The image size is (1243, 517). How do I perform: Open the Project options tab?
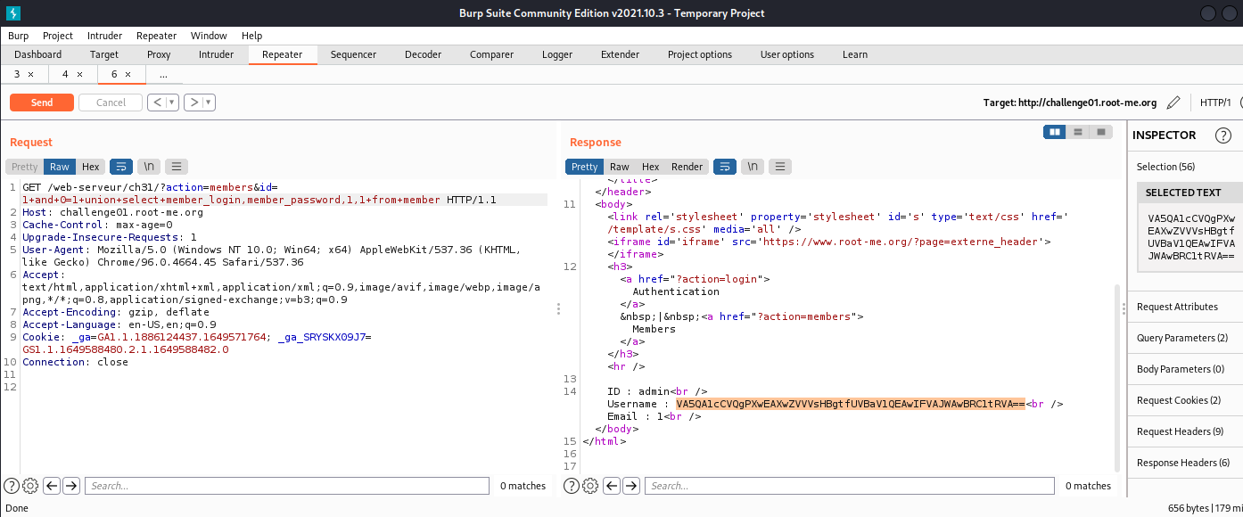tap(700, 54)
